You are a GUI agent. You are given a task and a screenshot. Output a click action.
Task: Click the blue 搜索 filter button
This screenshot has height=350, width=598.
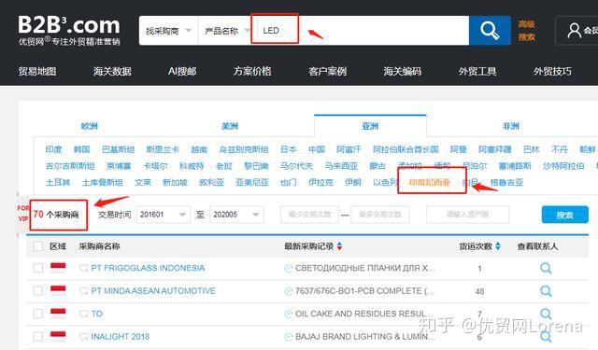(564, 215)
